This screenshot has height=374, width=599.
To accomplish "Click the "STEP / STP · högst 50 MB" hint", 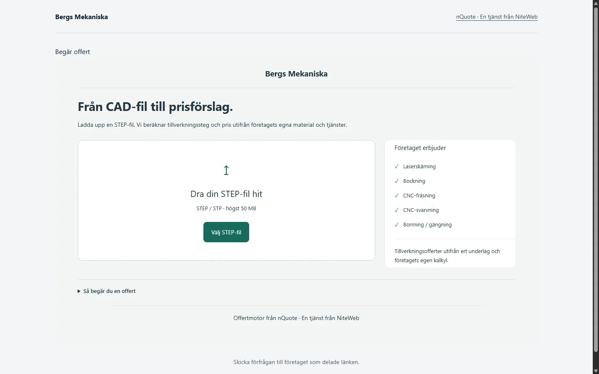I will pyautogui.click(x=226, y=209).
